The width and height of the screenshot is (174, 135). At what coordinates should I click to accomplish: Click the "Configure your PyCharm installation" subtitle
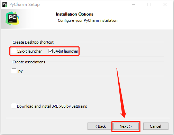pyautogui.click(x=88, y=20)
